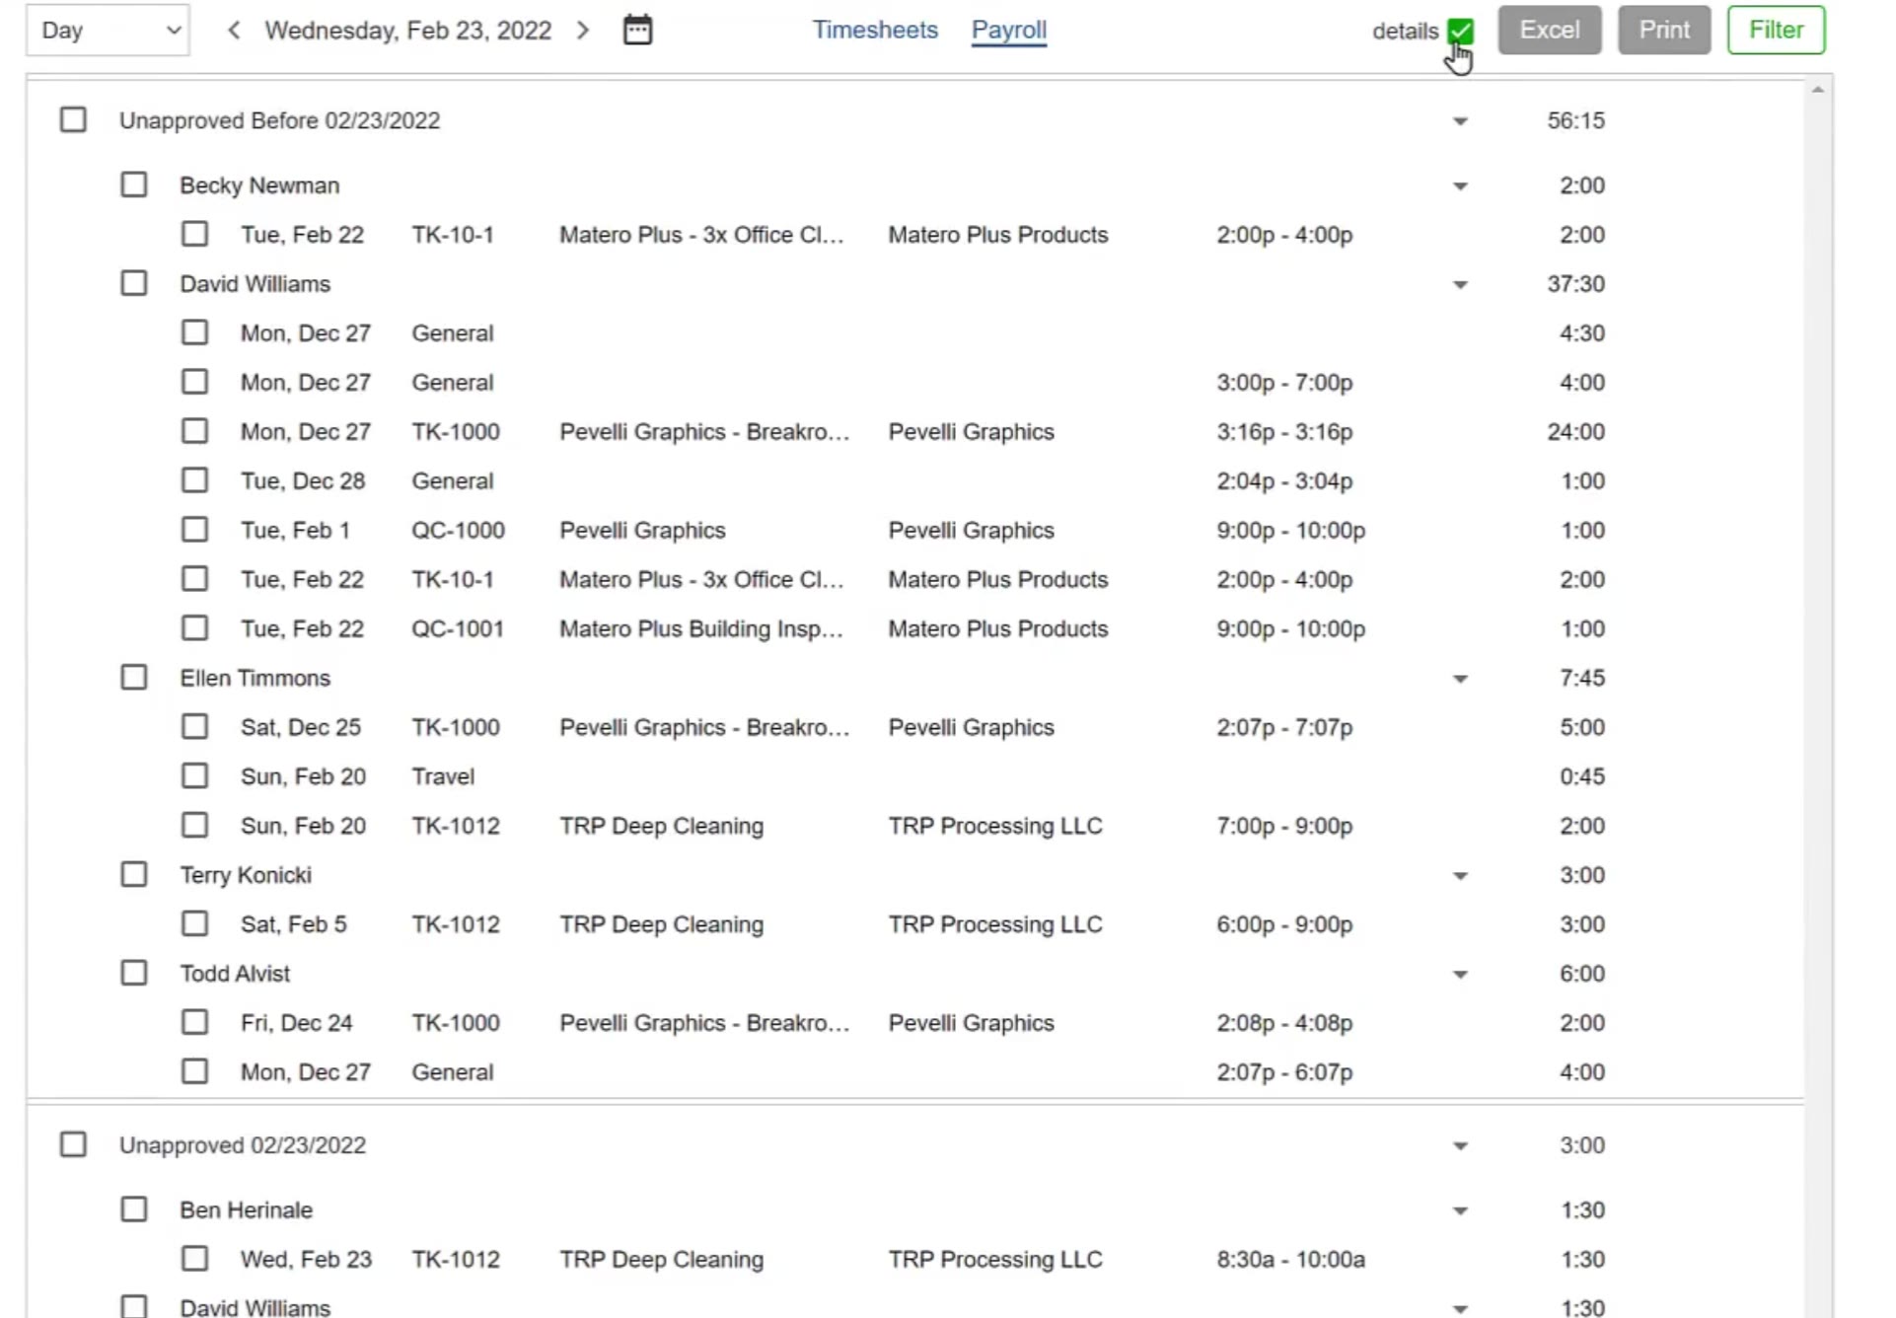Switch to the Timesheets tab
Screen dimensions: 1896x1318
[x=875, y=31]
